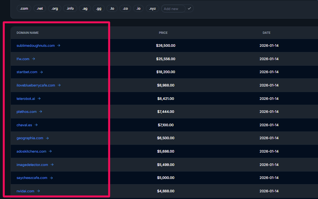Click the DOMAIN NAME column header

27,33
